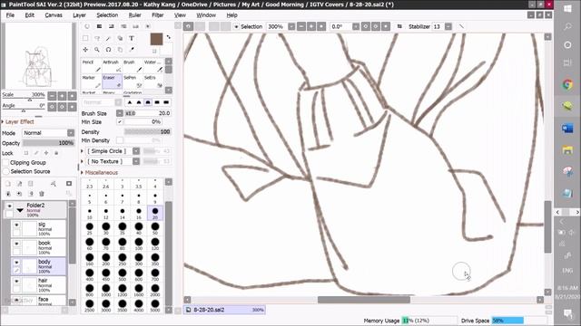Expand the Layer Effect section

click(x=18, y=121)
